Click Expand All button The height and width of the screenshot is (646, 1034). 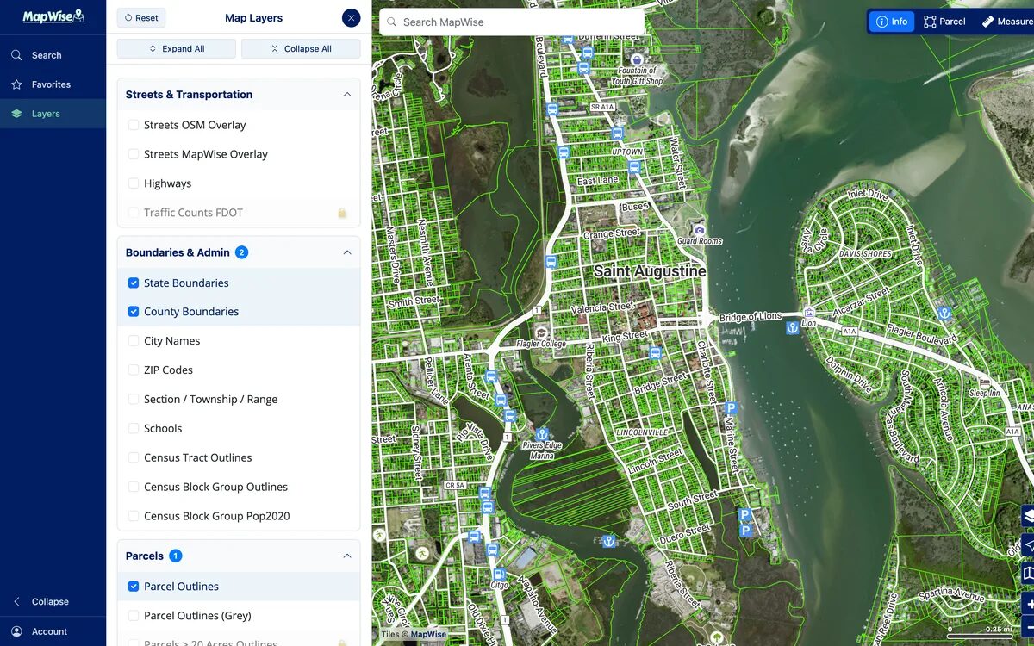click(x=177, y=49)
